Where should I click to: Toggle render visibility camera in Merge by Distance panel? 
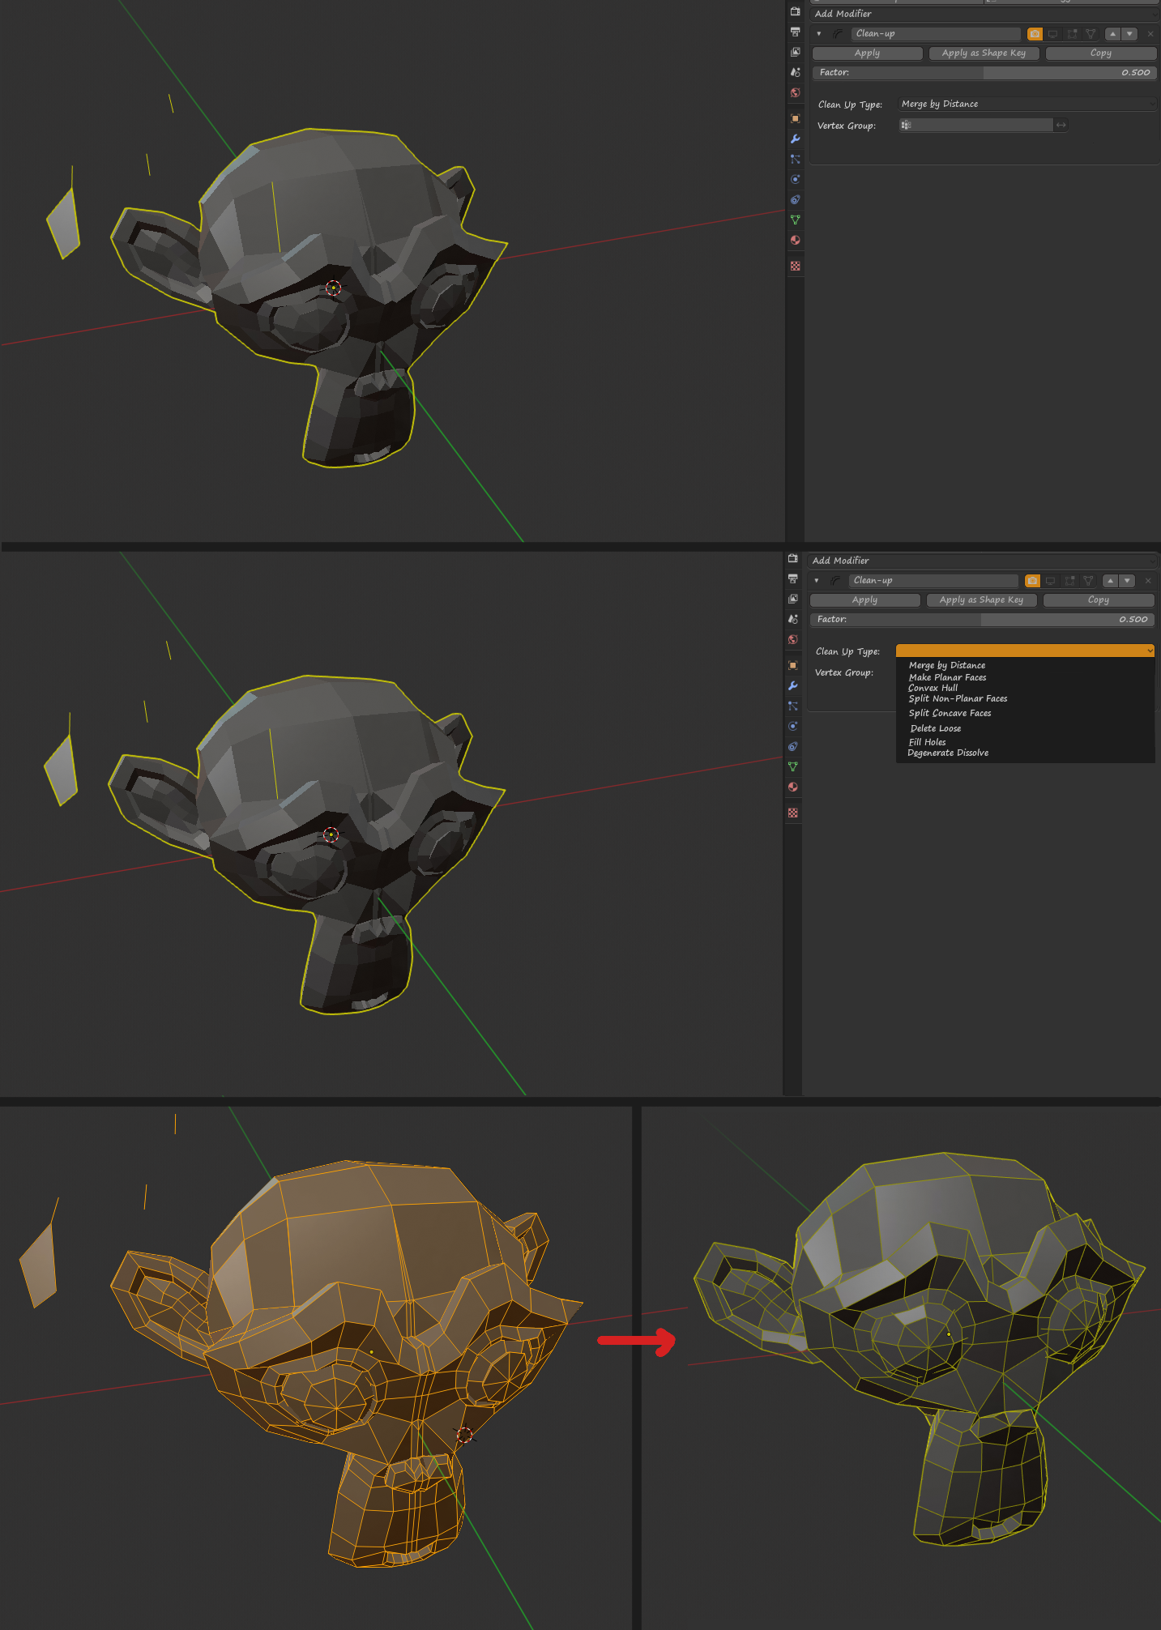click(x=1035, y=33)
